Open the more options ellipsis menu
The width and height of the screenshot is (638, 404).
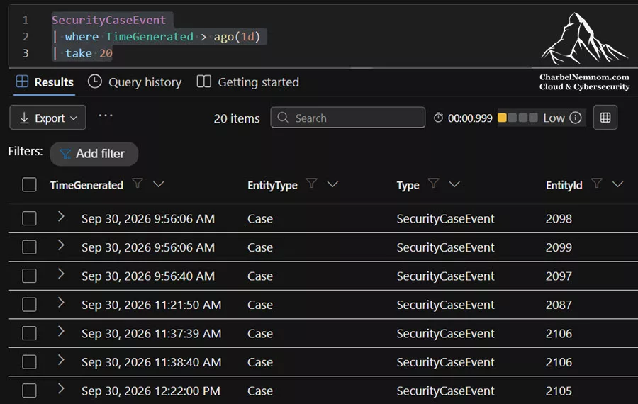click(x=106, y=116)
